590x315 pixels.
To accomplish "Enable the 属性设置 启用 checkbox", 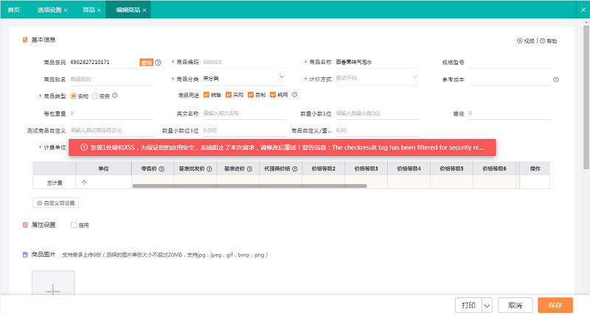I will 74,225.
